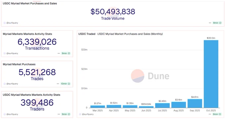The width and height of the screenshot is (225, 120).
Task: Click the 9min refresh badge on the chart card
Action: [217, 114]
